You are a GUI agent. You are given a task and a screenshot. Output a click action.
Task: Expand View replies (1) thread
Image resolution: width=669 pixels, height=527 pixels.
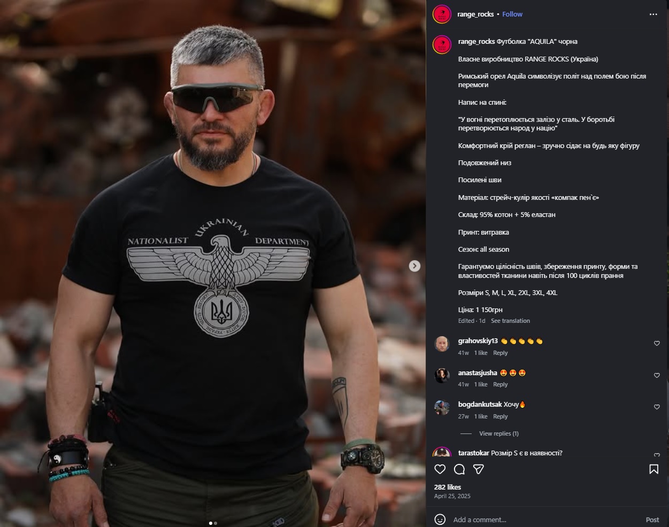point(499,433)
